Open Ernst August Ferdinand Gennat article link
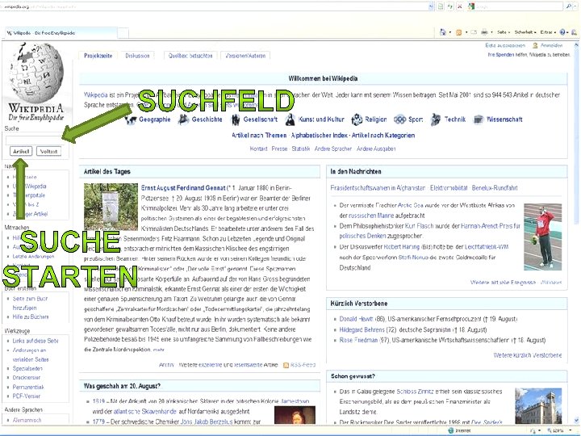The width and height of the screenshot is (581, 436). 183,188
